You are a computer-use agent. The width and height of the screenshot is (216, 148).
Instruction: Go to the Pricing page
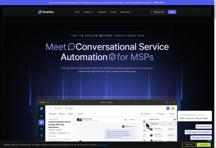point(113,12)
